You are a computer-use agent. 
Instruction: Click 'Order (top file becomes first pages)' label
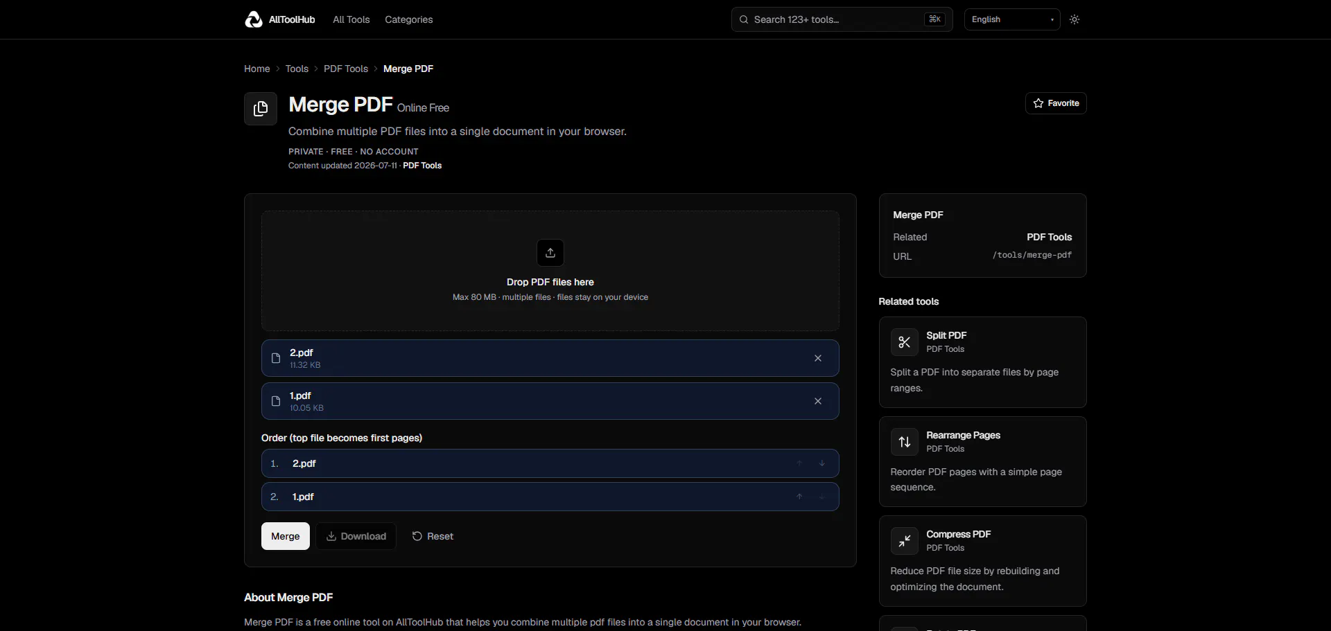pos(342,438)
